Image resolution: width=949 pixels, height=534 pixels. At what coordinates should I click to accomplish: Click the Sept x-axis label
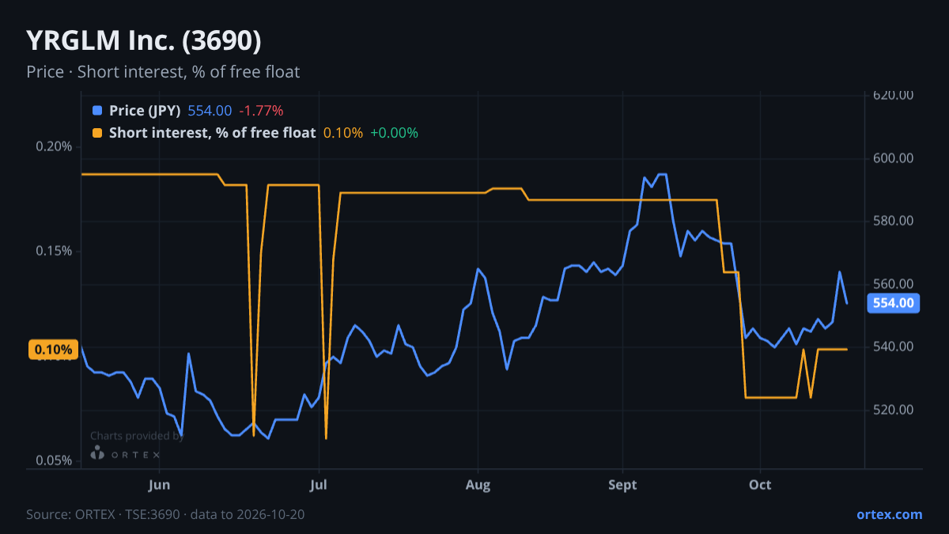tap(622, 485)
